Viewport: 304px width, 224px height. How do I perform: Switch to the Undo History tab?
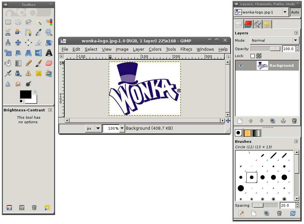267,24
